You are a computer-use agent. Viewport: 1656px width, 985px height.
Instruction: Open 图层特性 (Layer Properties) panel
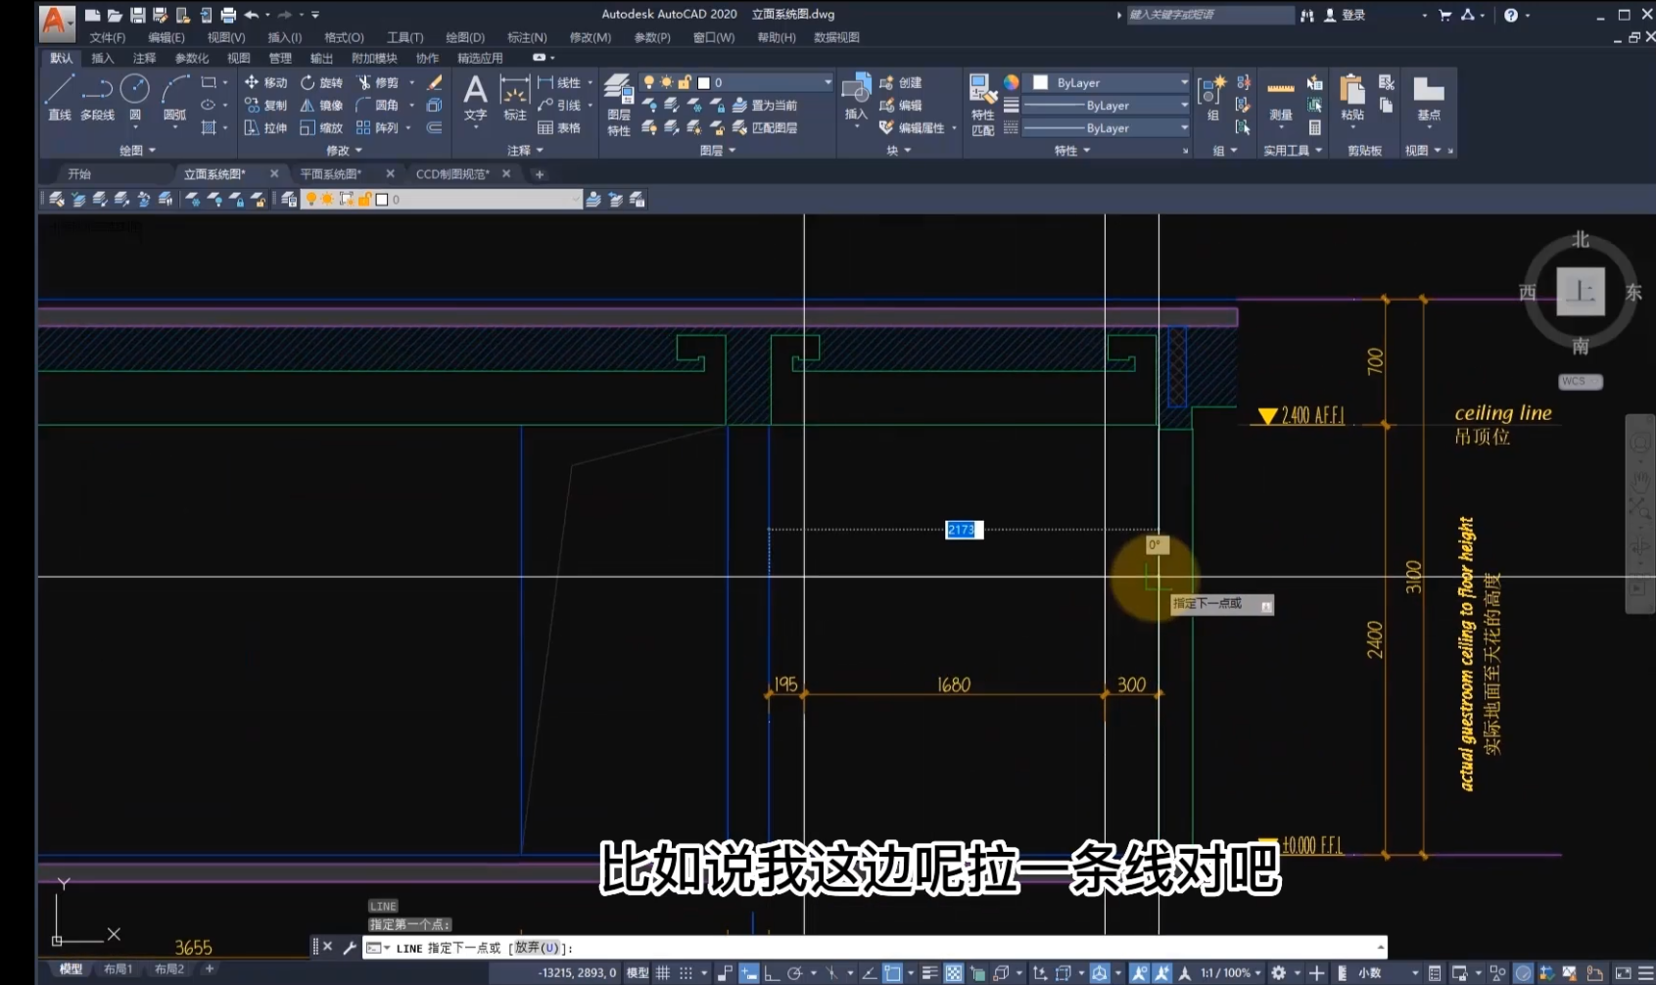coord(618,105)
